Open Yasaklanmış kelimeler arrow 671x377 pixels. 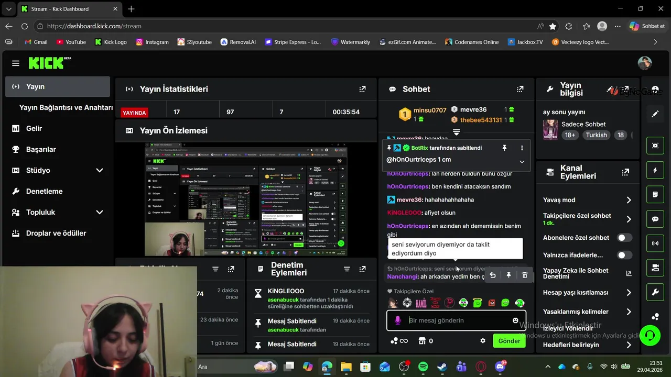(x=629, y=312)
